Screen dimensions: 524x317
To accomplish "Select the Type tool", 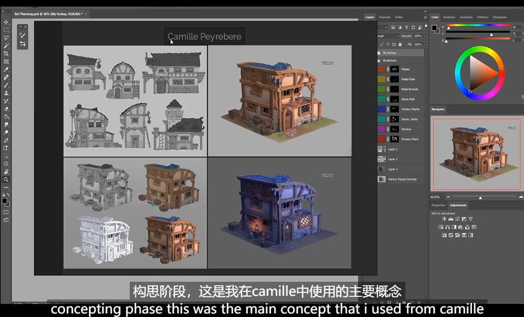I will tap(6, 148).
